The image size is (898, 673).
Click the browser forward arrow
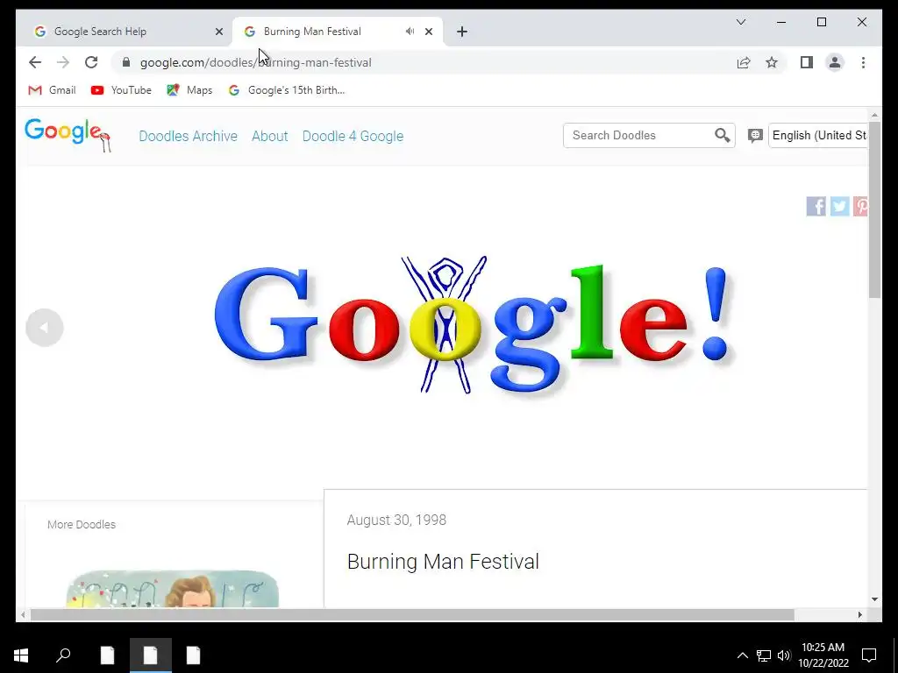click(63, 62)
